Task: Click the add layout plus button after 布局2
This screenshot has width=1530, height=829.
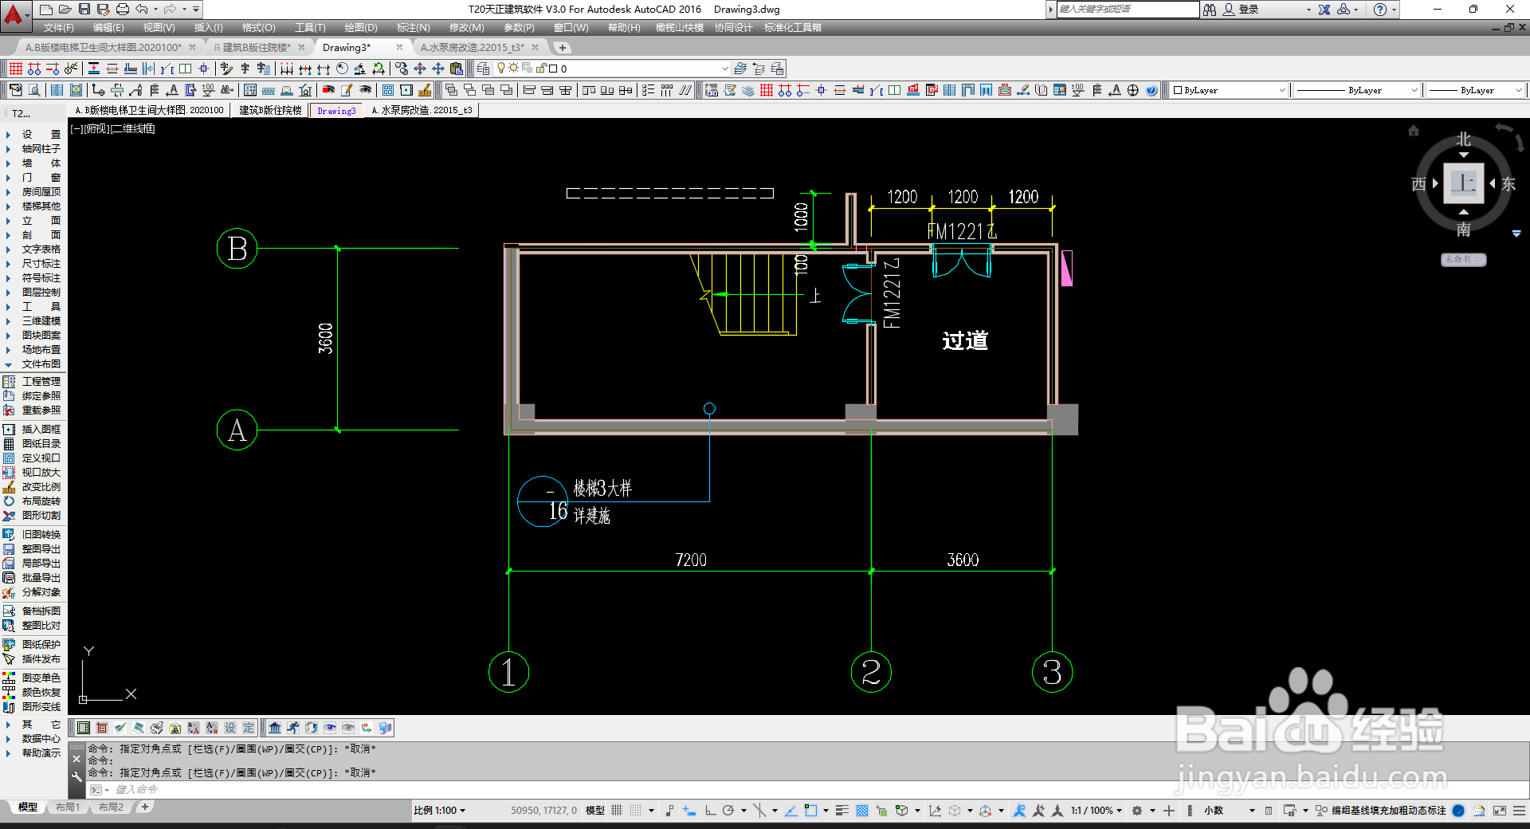Action: [144, 807]
